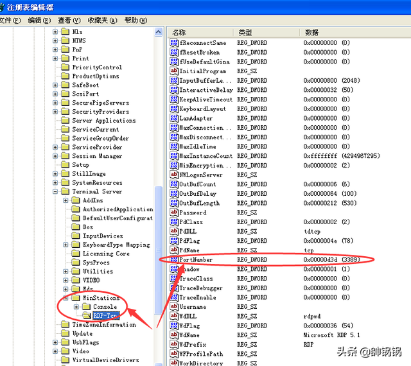The image size is (411, 366).
Task: Expand the Nls registry key
Action: (55, 31)
